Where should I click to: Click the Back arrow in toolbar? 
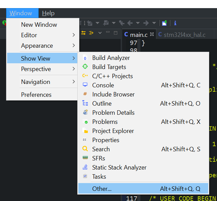(x=130, y=23)
